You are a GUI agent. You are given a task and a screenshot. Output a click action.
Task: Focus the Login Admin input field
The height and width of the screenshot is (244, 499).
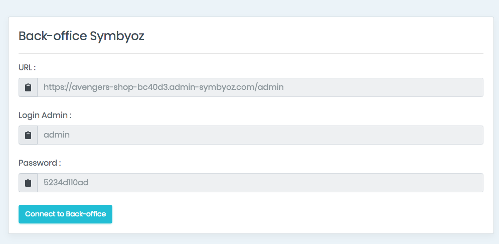260,135
